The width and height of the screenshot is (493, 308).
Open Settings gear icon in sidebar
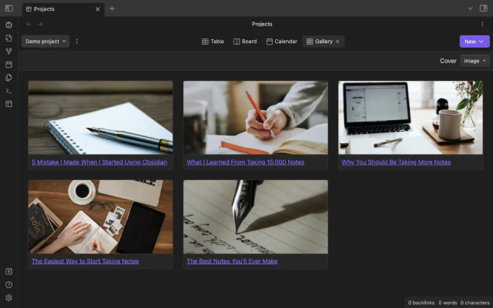click(x=8, y=297)
